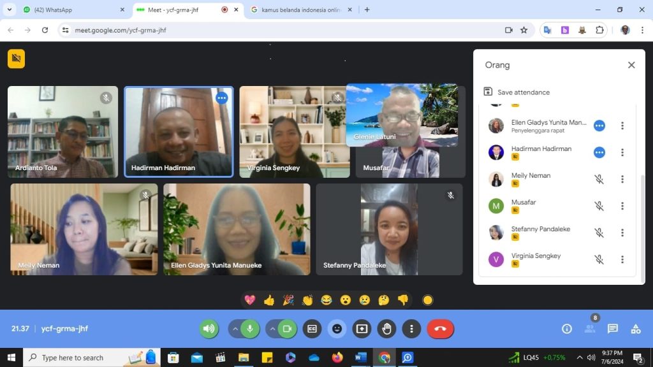
Task: Click the present screen button
Action: click(362, 329)
